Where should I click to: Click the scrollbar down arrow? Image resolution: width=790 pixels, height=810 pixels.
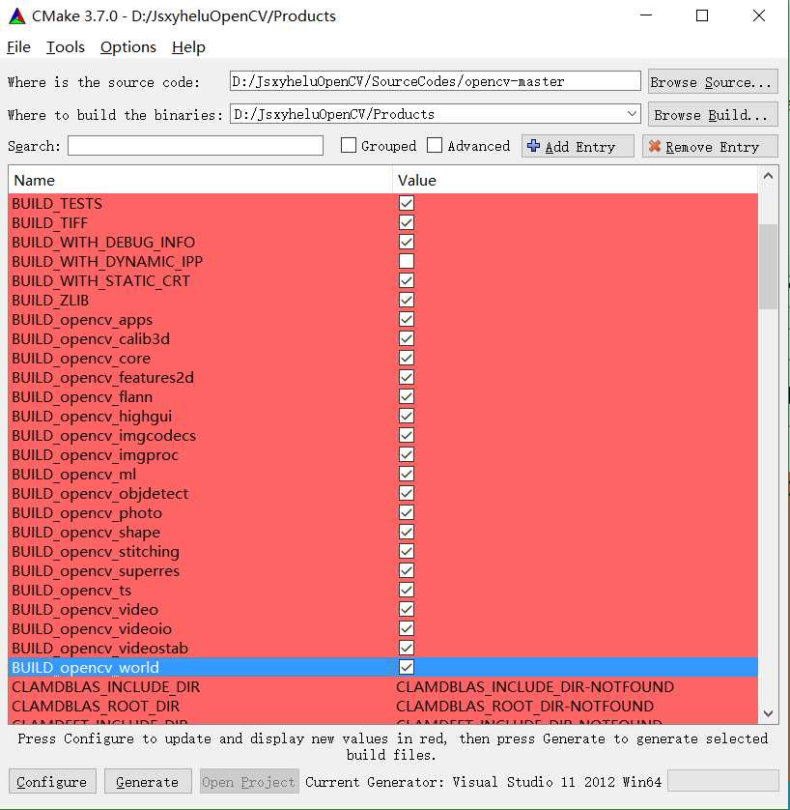pos(768,713)
